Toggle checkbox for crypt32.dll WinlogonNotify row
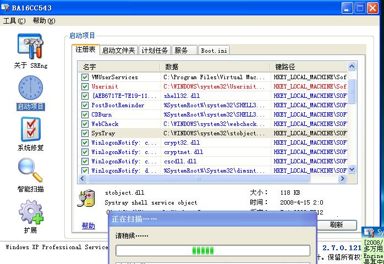This screenshot has width=384, height=264. (85, 142)
